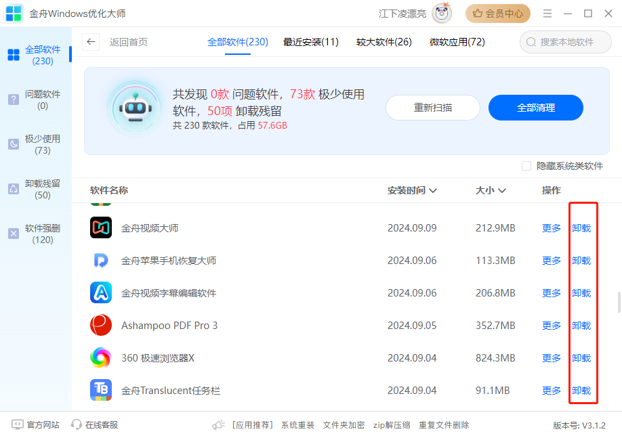Open 更多 for 金舟视频字幕编辑软件
Image resolution: width=622 pixels, height=438 pixels.
point(552,293)
